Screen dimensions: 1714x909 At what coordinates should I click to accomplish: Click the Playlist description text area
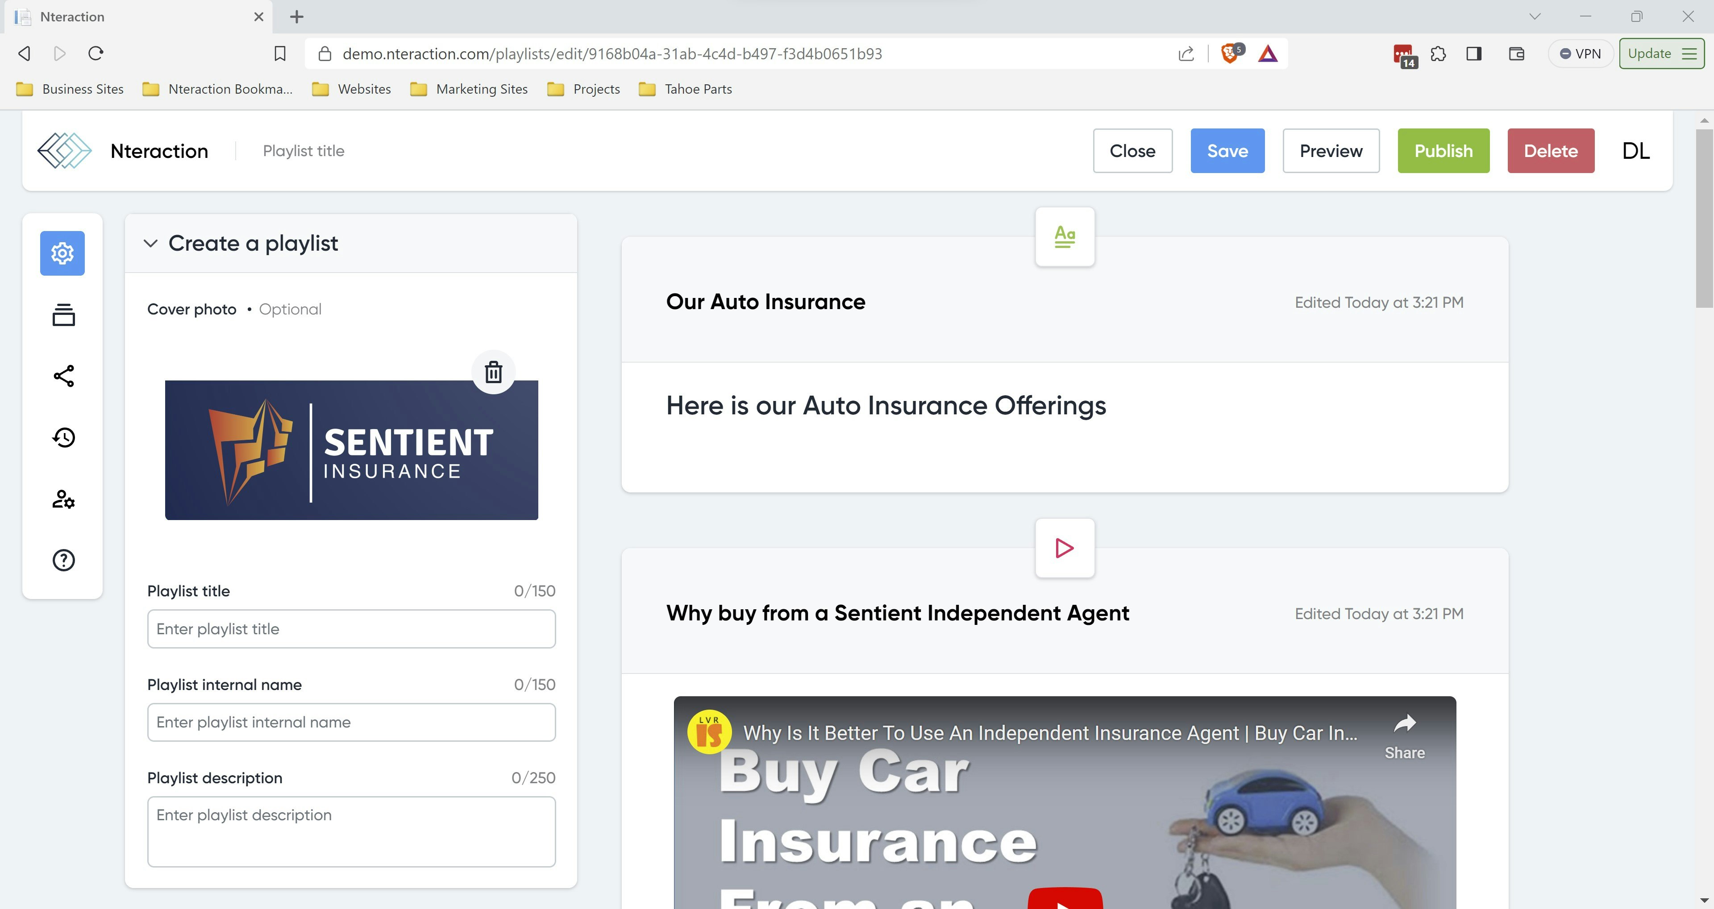[x=351, y=831]
